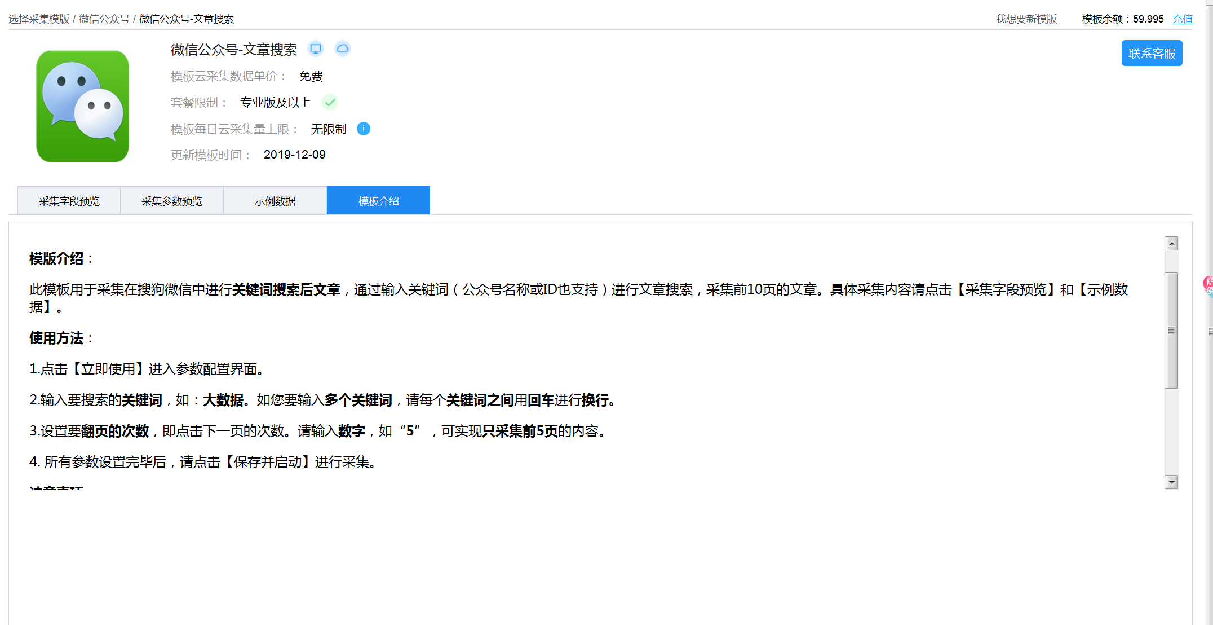The image size is (1213, 625).
Task: Click the 微信公众号-文章搜索 breadcrumb
Action: (187, 19)
